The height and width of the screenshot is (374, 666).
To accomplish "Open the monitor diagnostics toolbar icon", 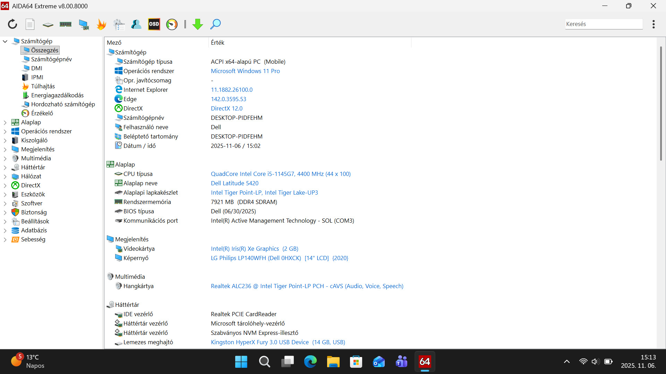I will point(84,24).
